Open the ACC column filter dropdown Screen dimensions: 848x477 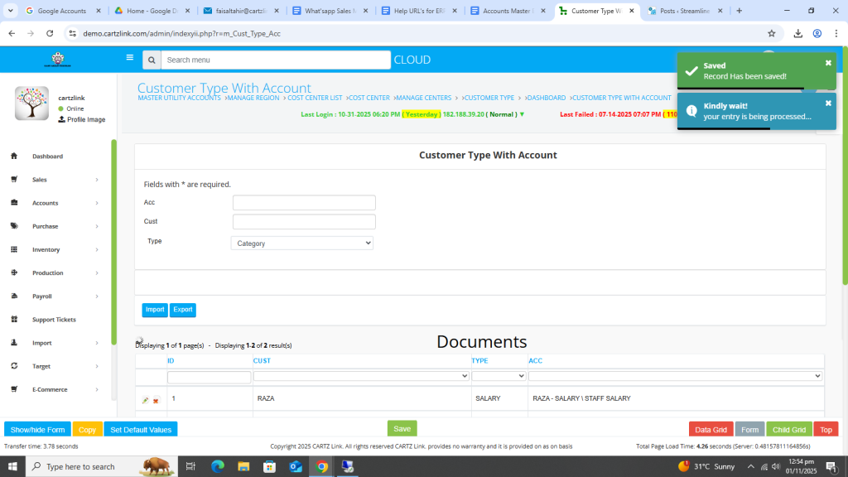click(x=675, y=376)
